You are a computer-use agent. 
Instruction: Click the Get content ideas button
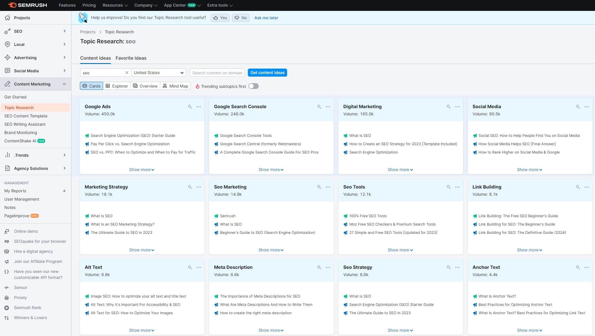267,73
